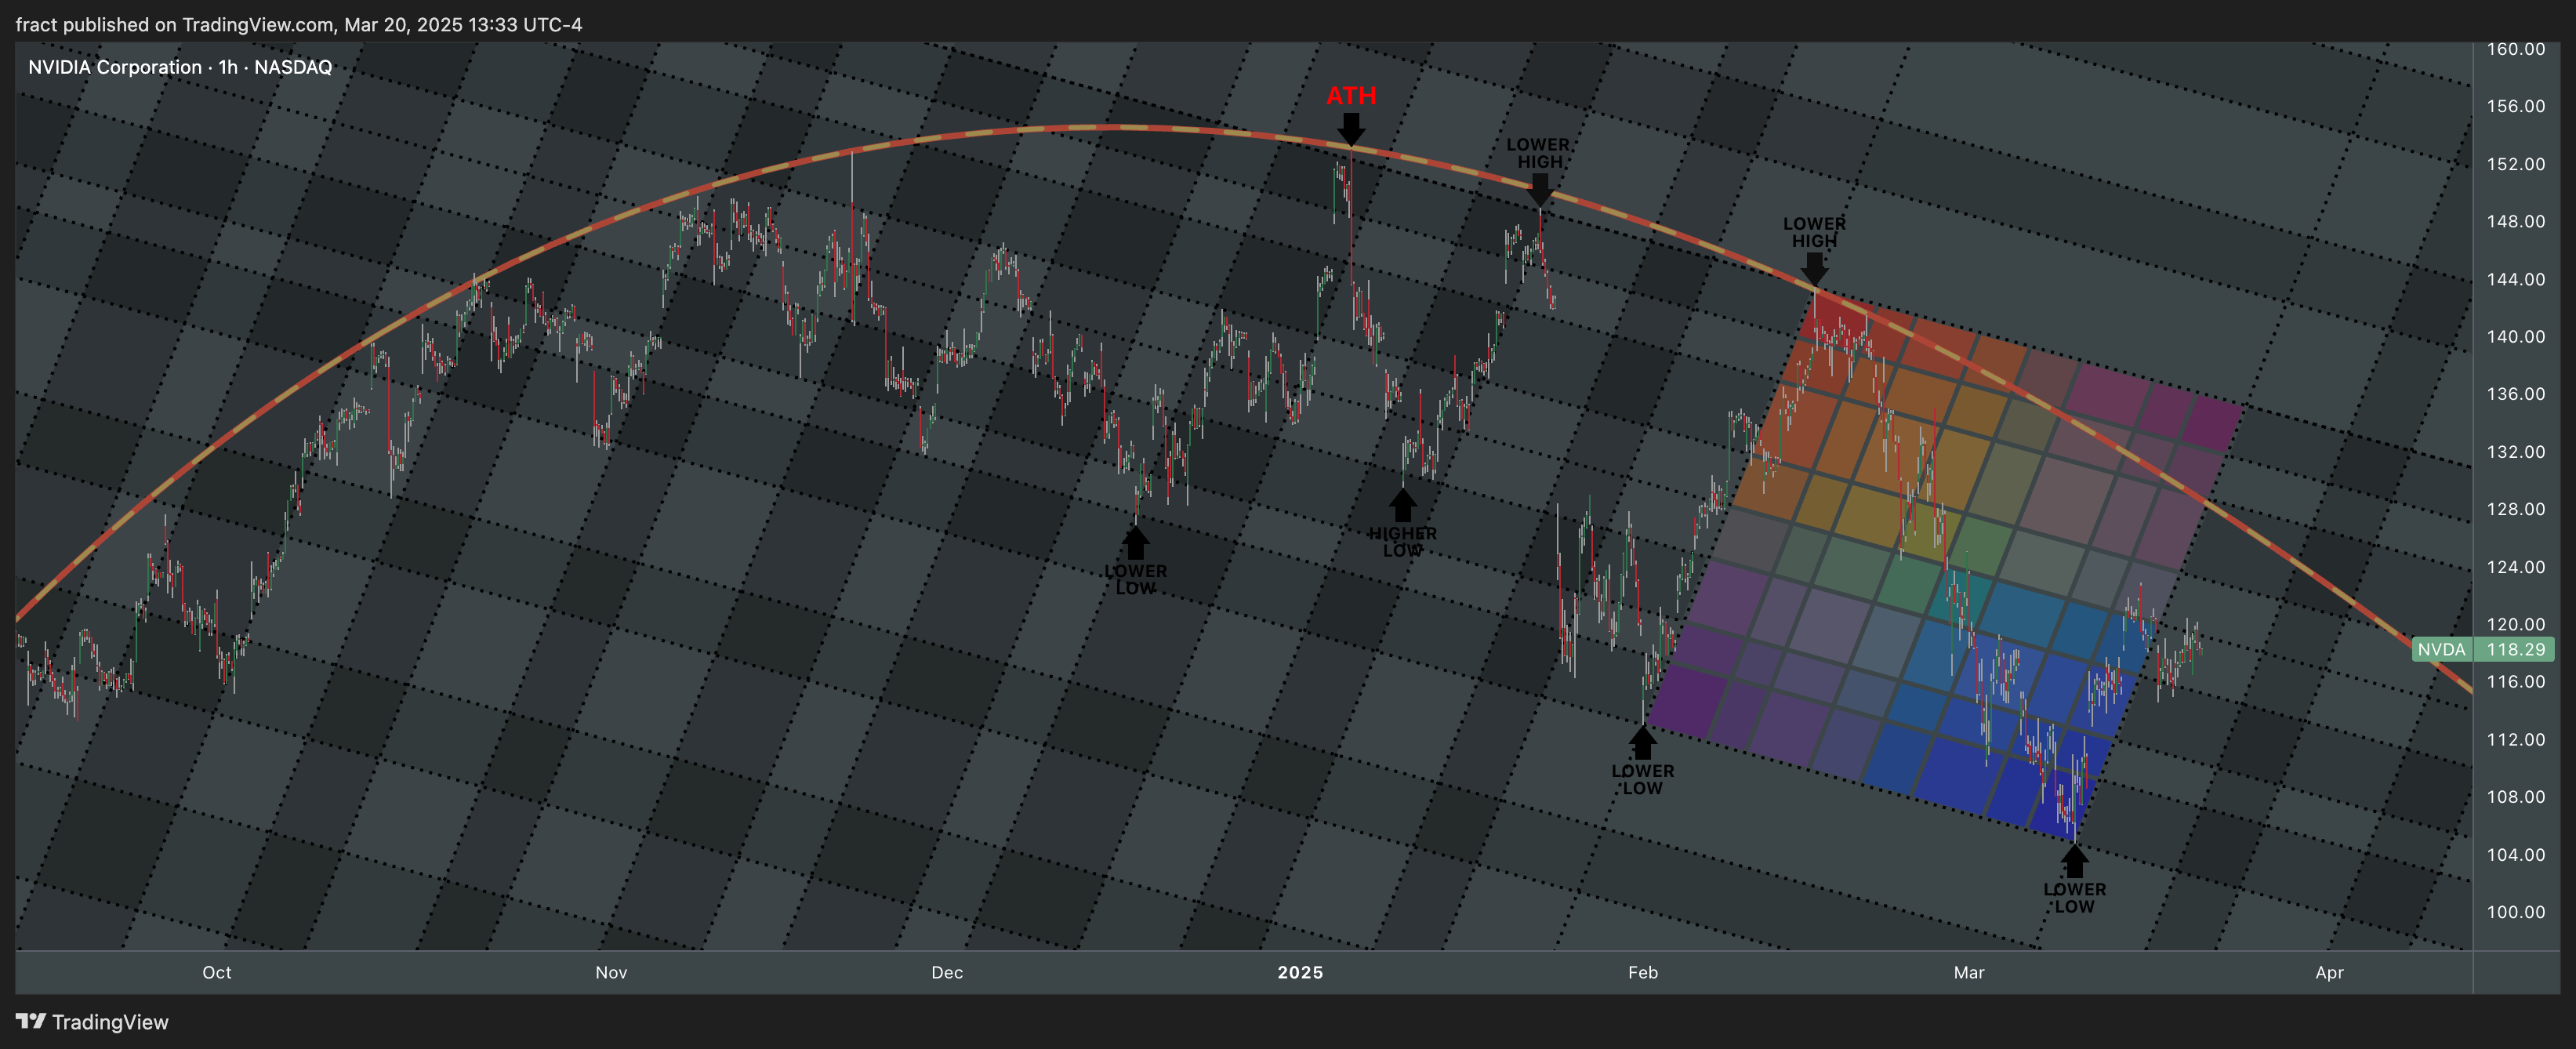Click the LOWER LOW label in March
This screenshot has height=1049, width=2576.
[x=2074, y=898]
